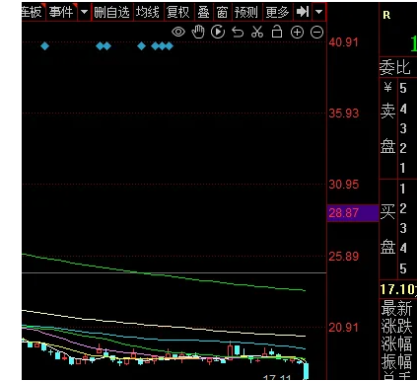Click the first blue diamond event marker
The height and width of the screenshot is (381, 417).
[45, 46]
